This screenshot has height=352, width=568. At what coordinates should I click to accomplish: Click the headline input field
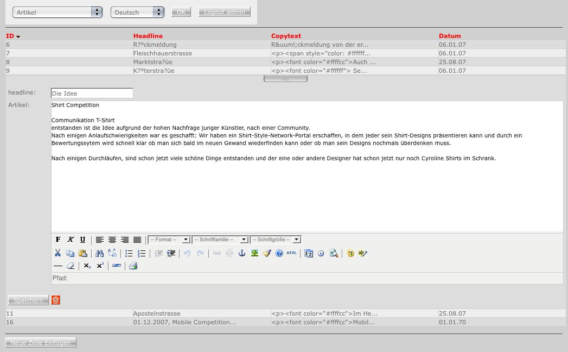[92, 93]
